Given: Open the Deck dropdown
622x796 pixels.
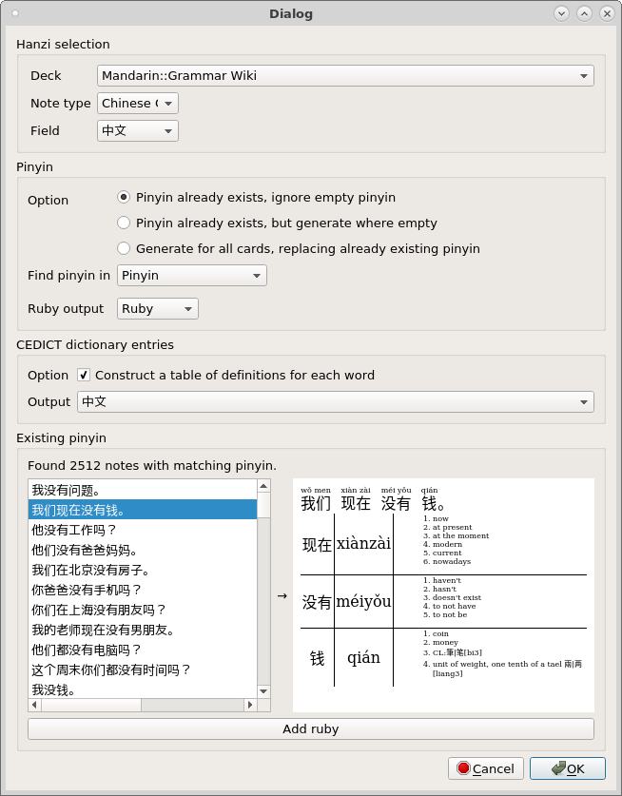Looking at the screenshot, I should 345,76.
